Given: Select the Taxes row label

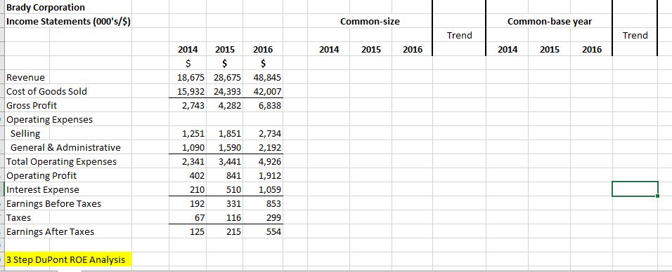Looking at the screenshot, I should click(19, 218).
